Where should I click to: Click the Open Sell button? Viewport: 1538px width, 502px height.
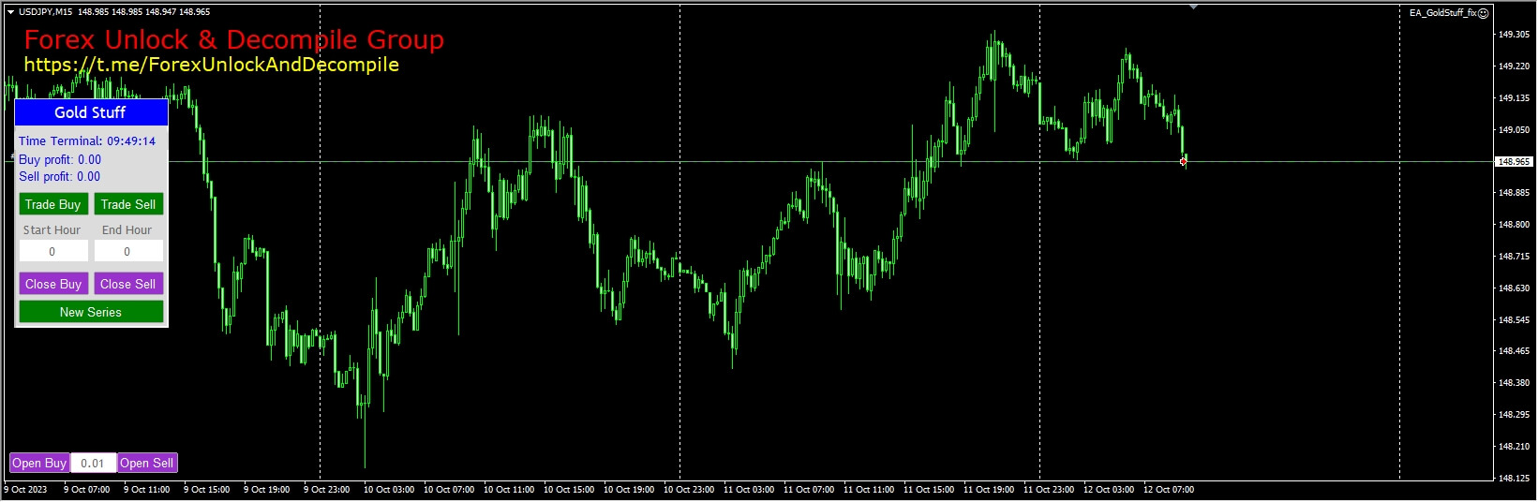(147, 463)
